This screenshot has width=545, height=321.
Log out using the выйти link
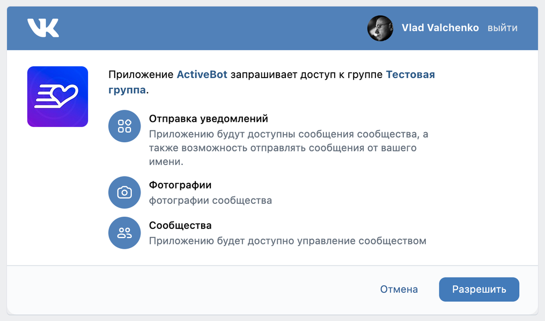[x=502, y=28]
